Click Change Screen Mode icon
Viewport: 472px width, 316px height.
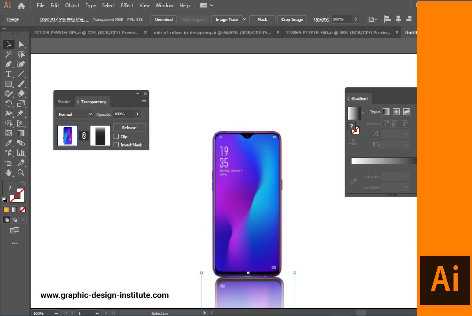pyautogui.click(x=15, y=230)
